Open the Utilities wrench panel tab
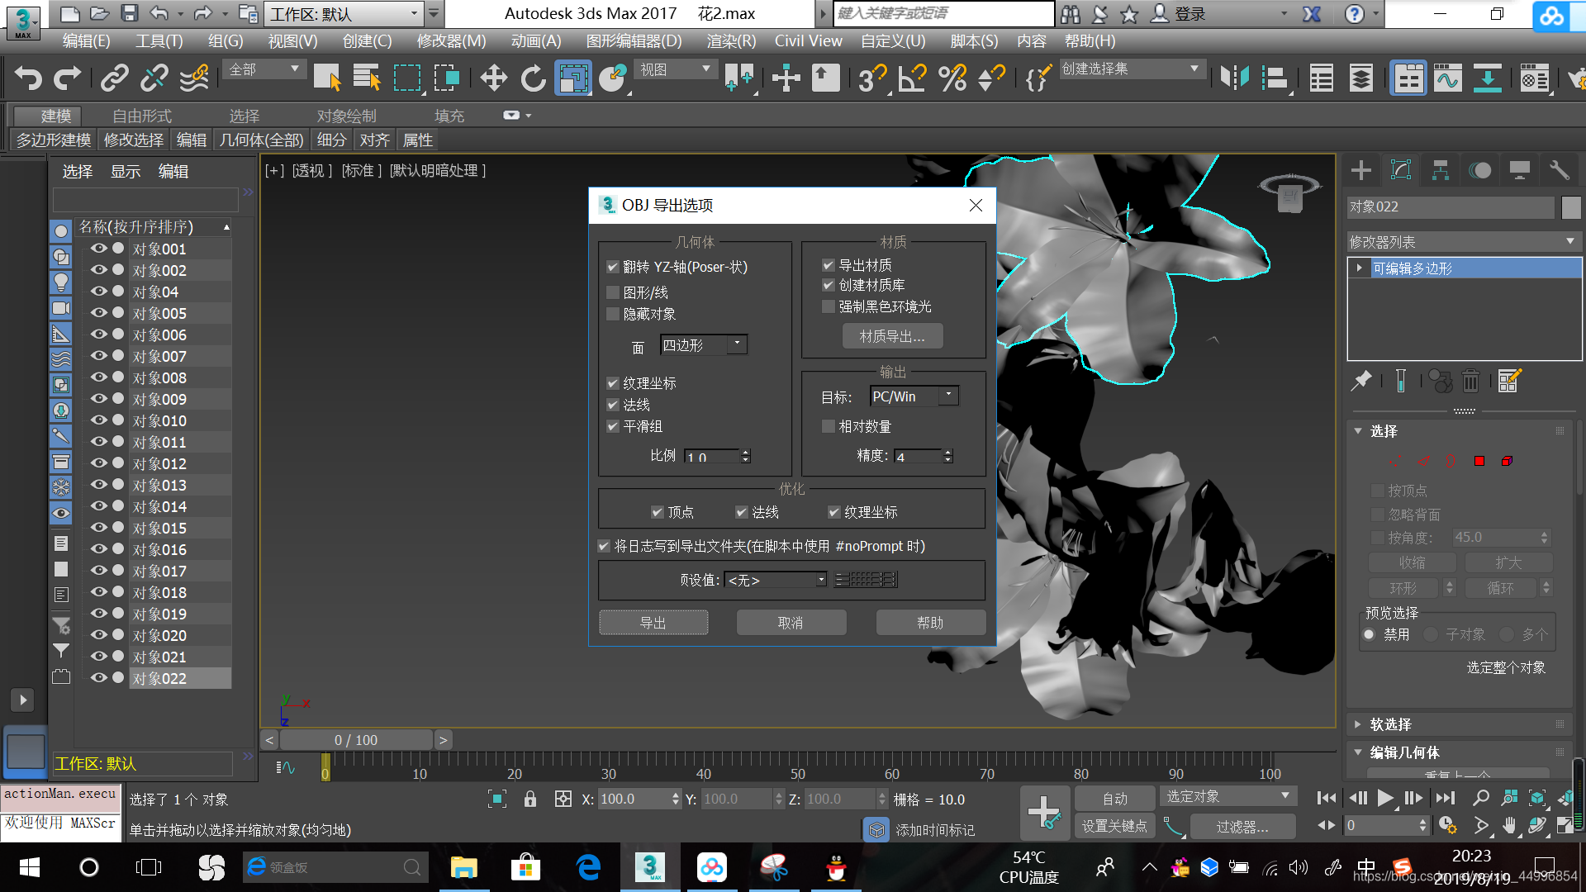This screenshot has width=1586, height=892. (1559, 171)
